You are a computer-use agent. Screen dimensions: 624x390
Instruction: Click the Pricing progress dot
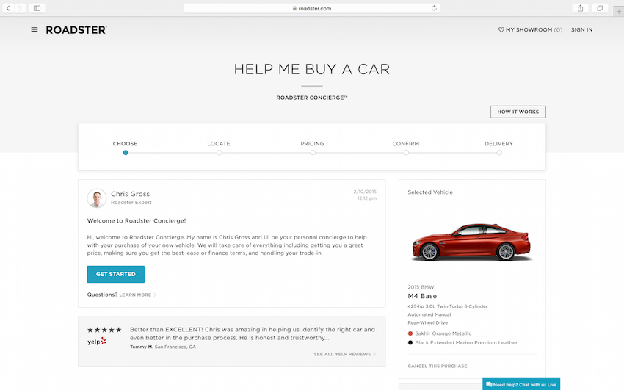(x=313, y=153)
